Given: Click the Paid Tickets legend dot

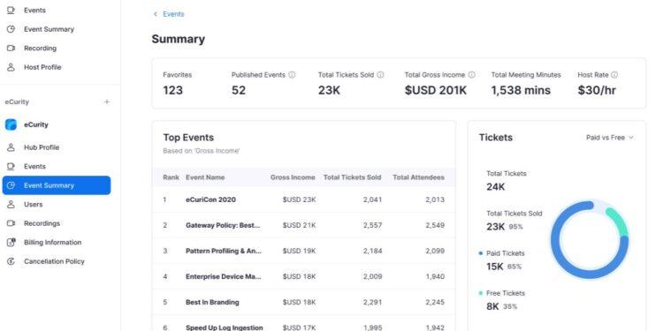Looking at the screenshot, I should tap(480, 253).
